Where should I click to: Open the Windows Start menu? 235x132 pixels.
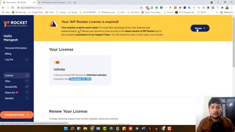[66, 129]
